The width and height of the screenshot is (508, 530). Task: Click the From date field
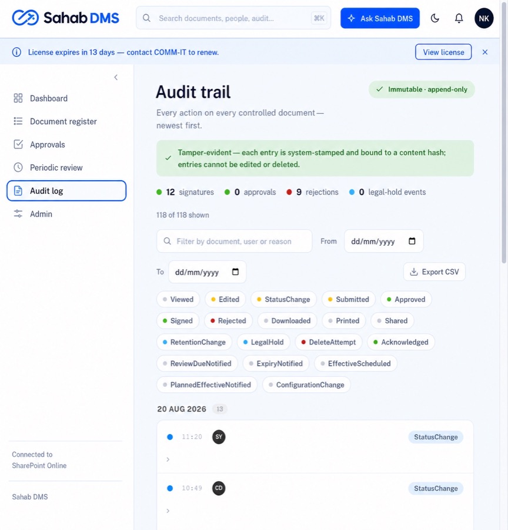coord(383,241)
